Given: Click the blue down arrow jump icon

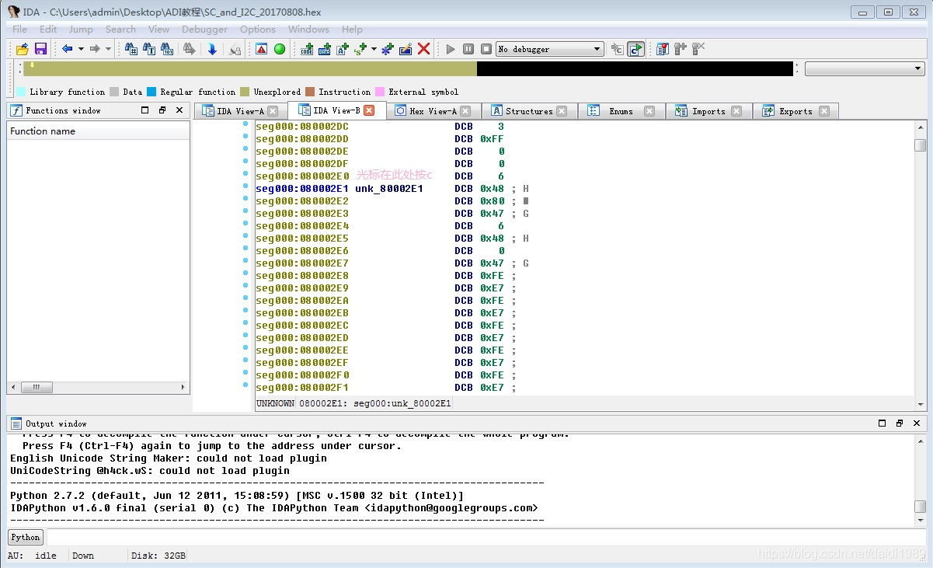Looking at the screenshot, I should point(212,49).
